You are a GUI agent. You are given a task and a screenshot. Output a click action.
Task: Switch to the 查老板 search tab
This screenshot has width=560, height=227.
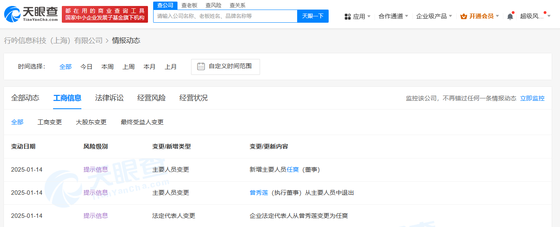click(189, 5)
